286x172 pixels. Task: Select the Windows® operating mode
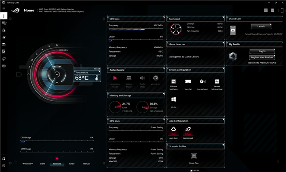pyautogui.click(x=27, y=164)
